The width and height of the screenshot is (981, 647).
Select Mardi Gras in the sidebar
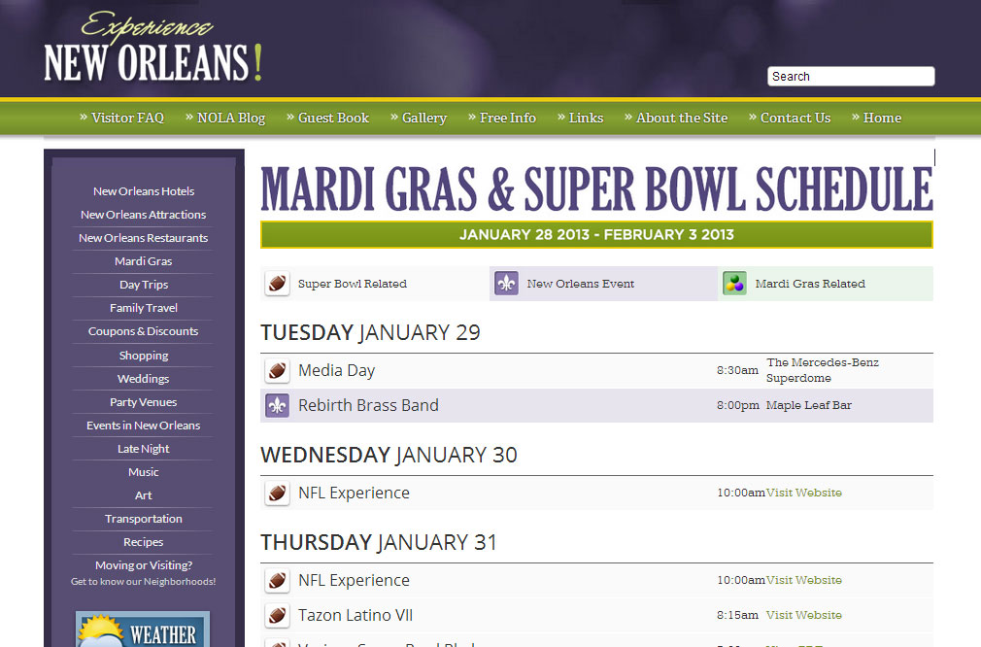click(144, 261)
